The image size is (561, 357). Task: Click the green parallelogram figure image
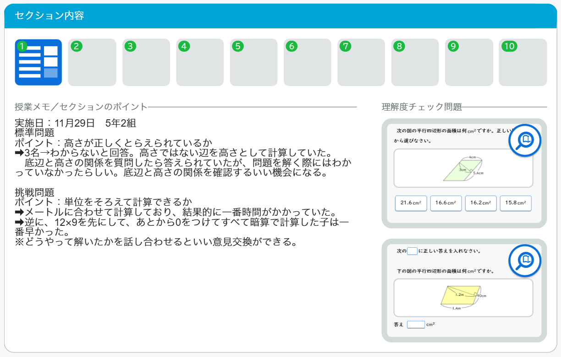[x=463, y=168]
